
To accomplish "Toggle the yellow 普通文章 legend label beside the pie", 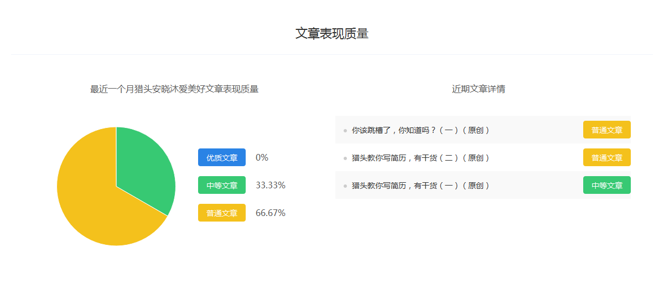I will pos(222,213).
